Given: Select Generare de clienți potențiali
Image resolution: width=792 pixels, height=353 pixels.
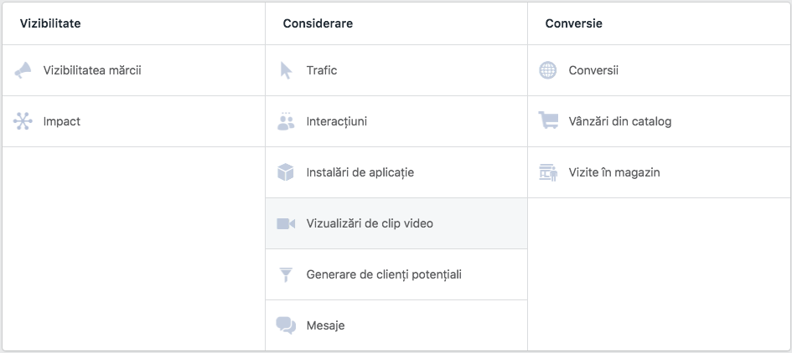Looking at the screenshot, I should click(384, 274).
